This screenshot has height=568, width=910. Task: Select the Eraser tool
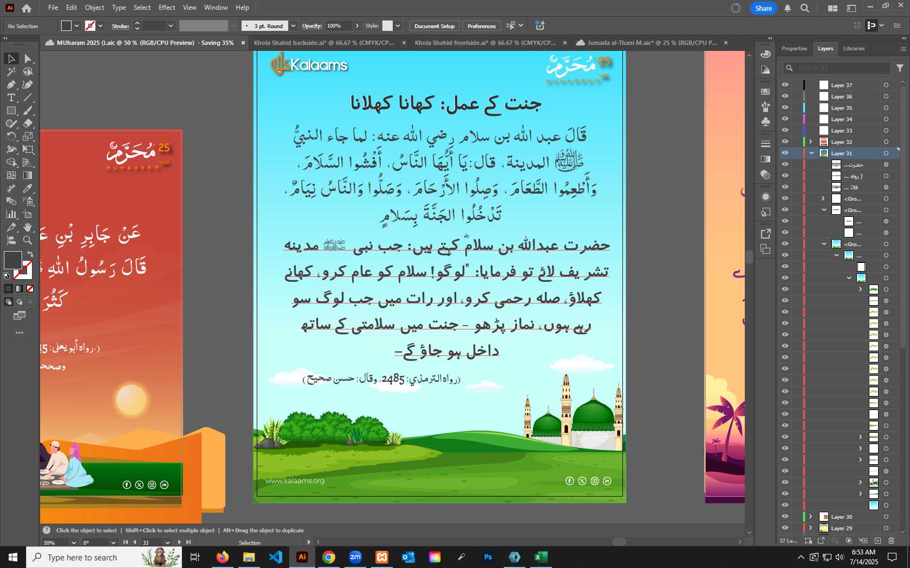pyautogui.click(x=28, y=123)
